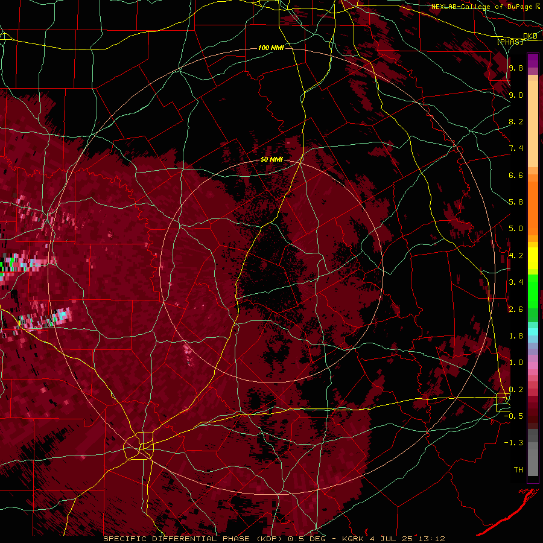The height and width of the screenshot is (543, 543).
Task: Click the yellow segment of the color bar
Action: tap(533, 258)
